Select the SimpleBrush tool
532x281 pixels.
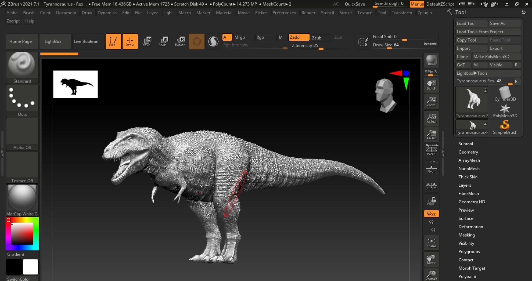click(505, 127)
